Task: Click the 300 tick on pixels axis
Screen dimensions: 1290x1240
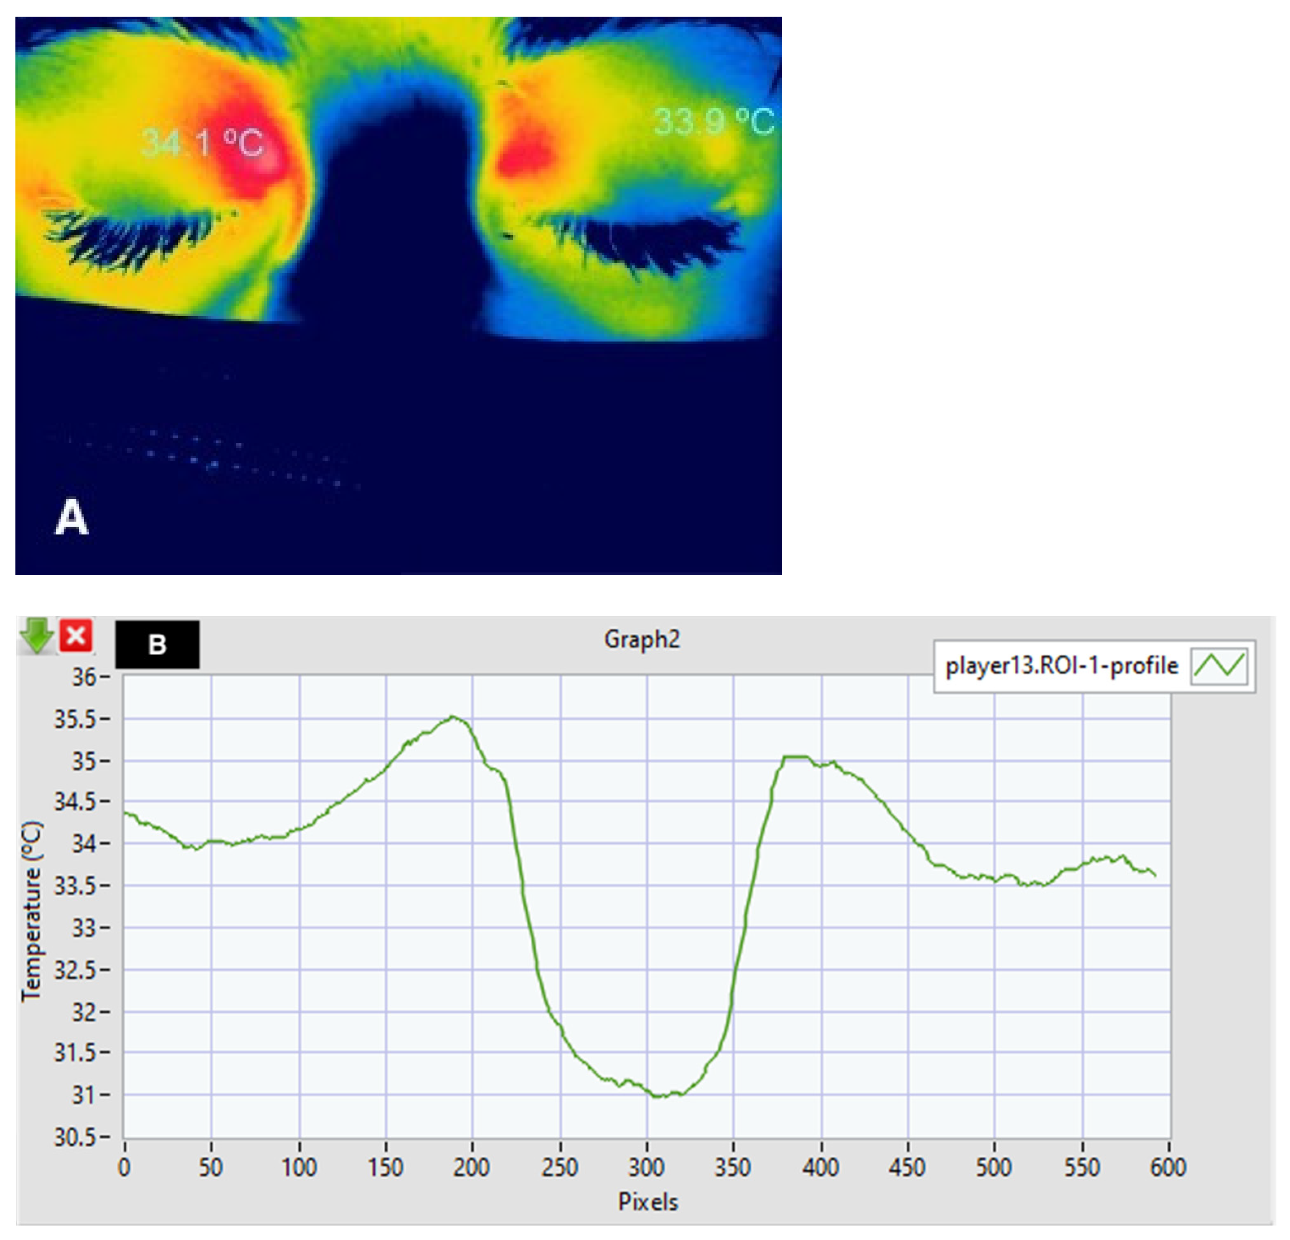Action: pyautogui.click(x=646, y=1168)
